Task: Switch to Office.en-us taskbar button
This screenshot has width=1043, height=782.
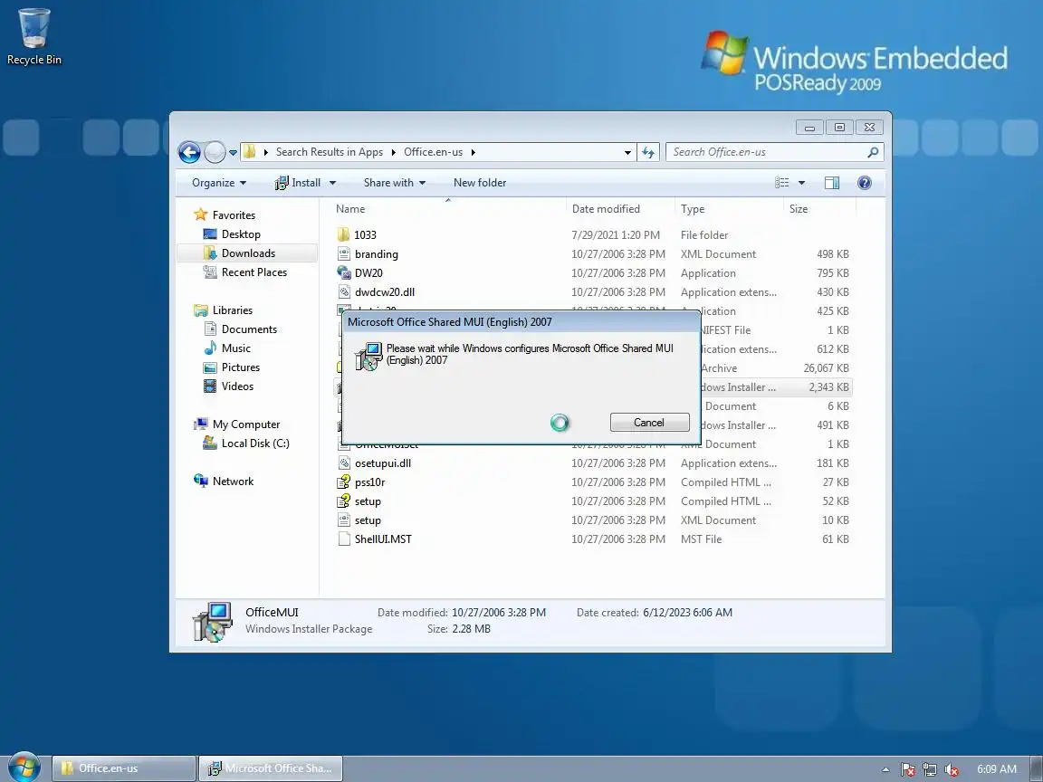Action: (124, 768)
